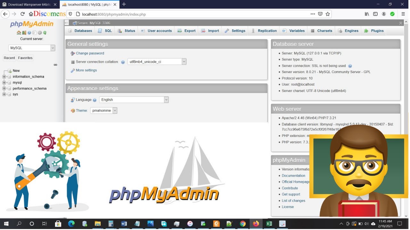Switch to Download Wampserver 64bits browser tab
Viewport: 410px width, 230px height.
click(x=29, y=4)
